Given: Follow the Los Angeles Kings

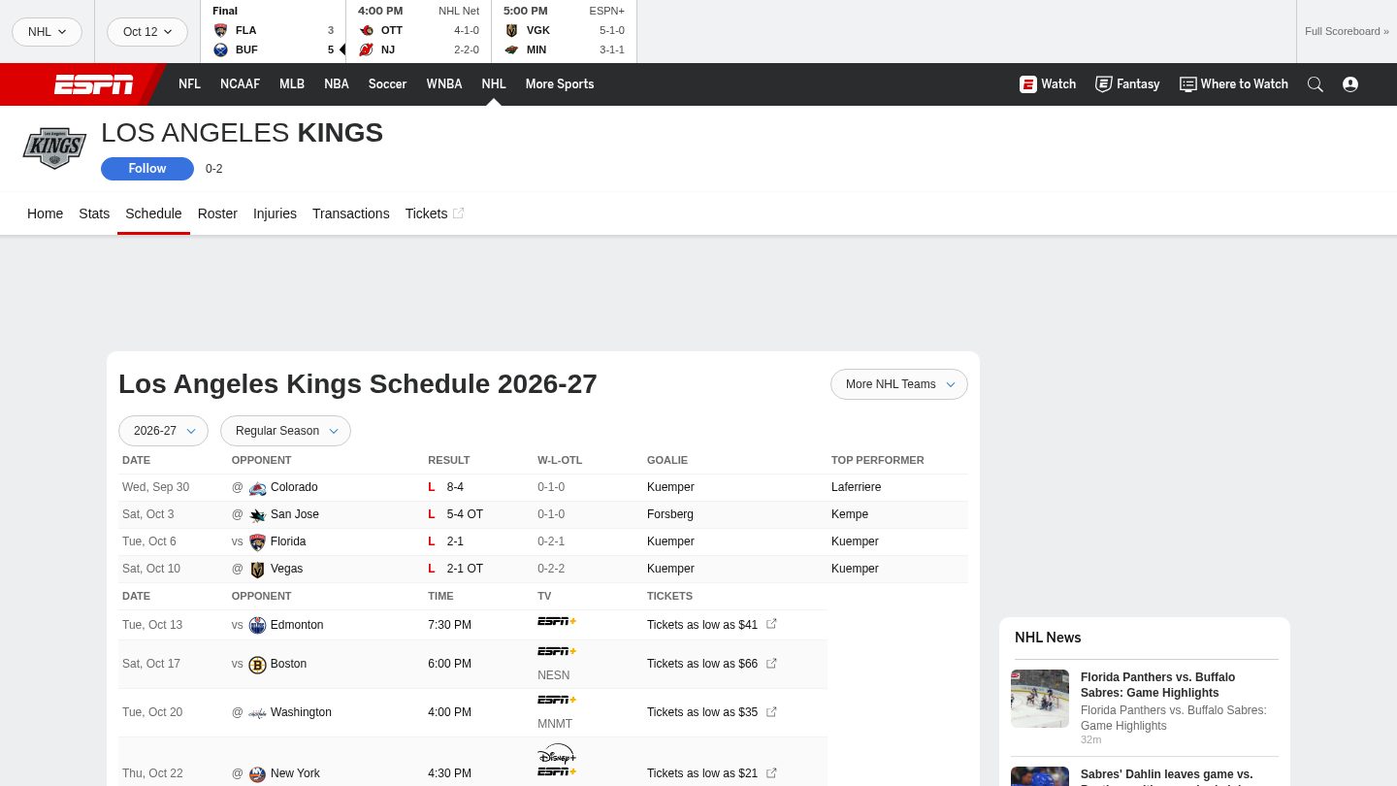Looking at the screenshot, I should point(147,169).
